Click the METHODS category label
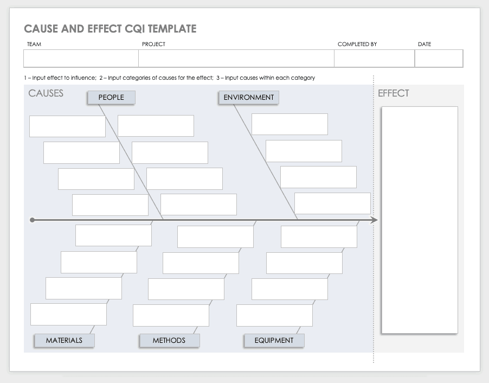Viewport: 489px width, 383px height. (169, 340)
